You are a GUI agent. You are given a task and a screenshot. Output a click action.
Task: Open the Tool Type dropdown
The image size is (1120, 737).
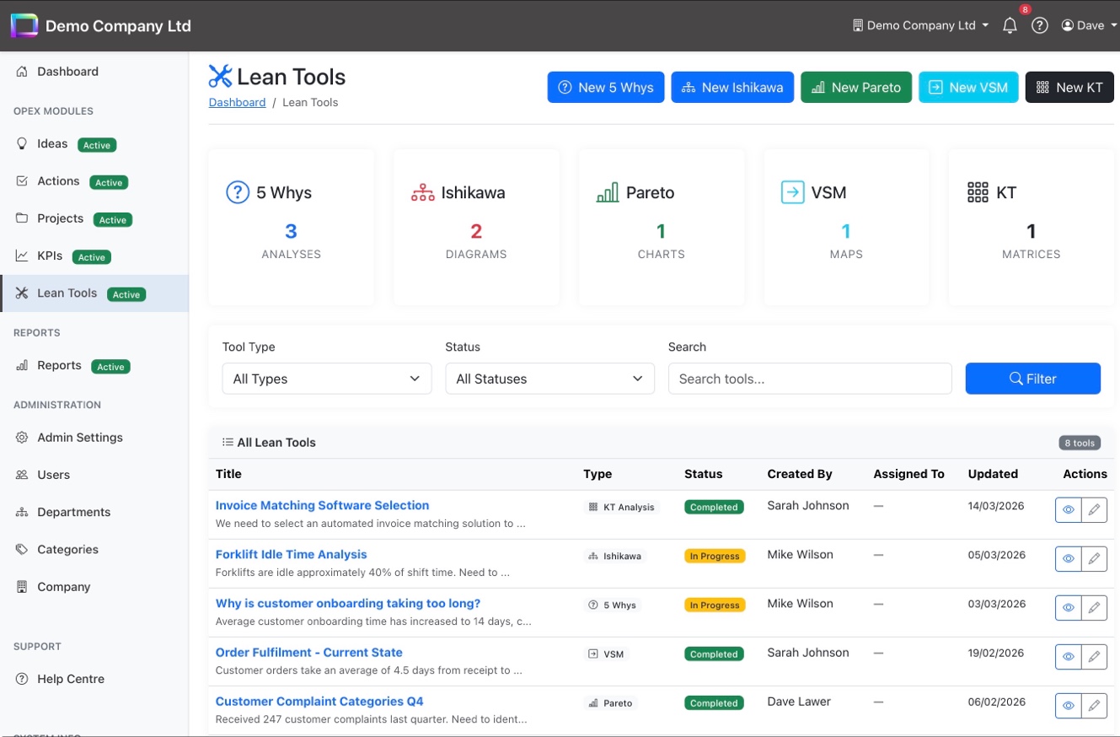click(x=326, y=379)
